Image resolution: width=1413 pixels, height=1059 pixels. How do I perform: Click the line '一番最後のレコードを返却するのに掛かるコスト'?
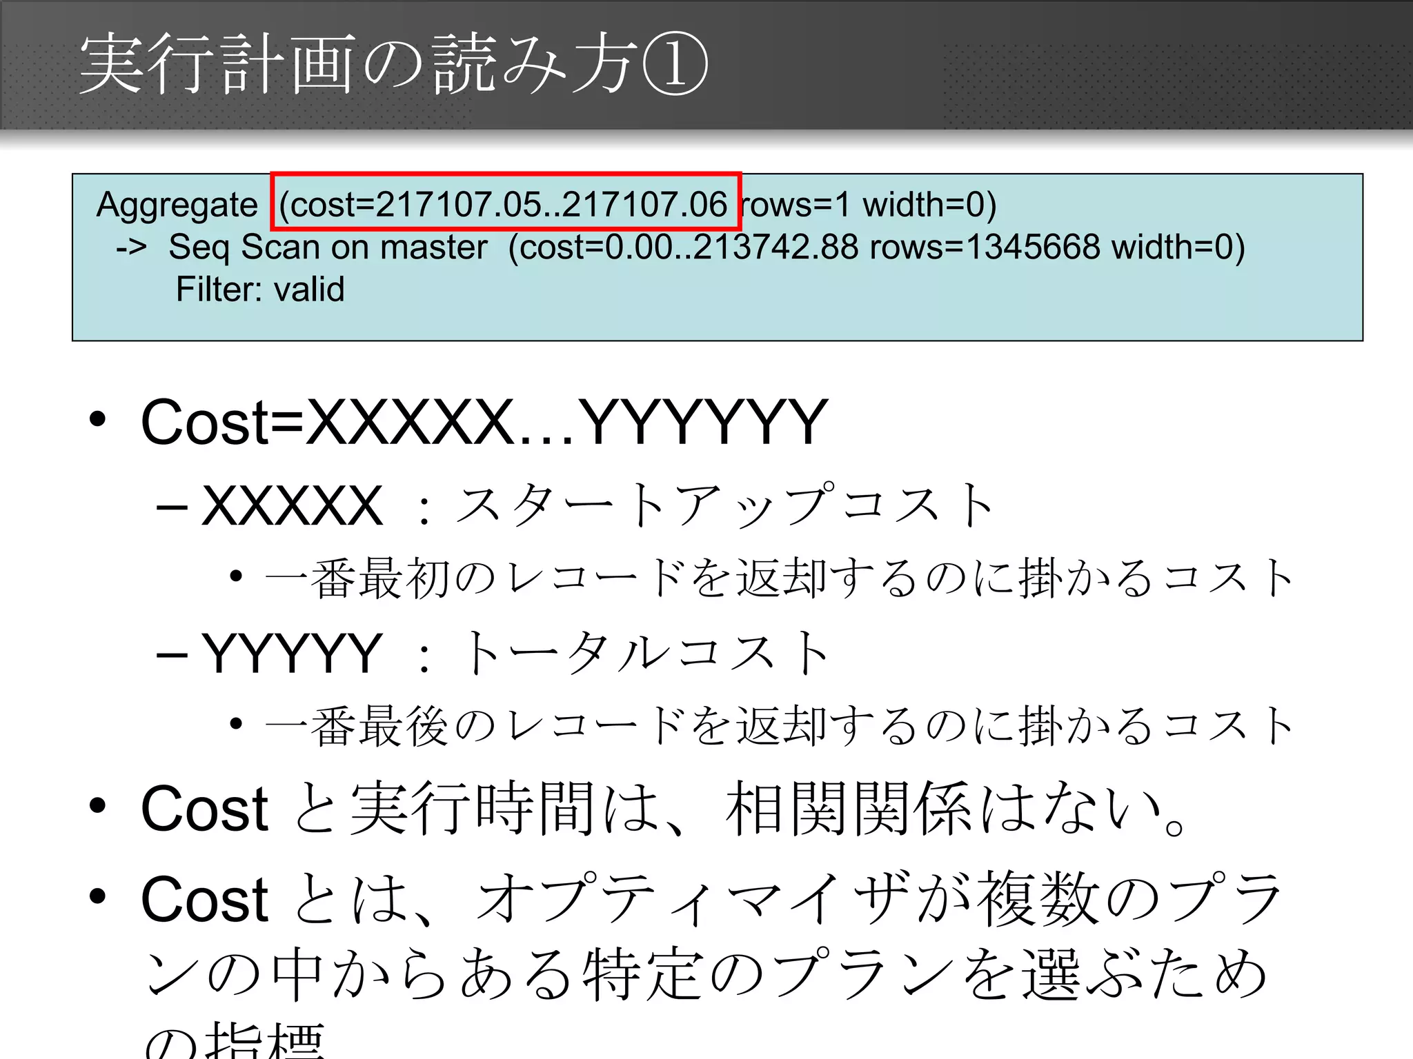pyautogui.click(x=779, y=726)
